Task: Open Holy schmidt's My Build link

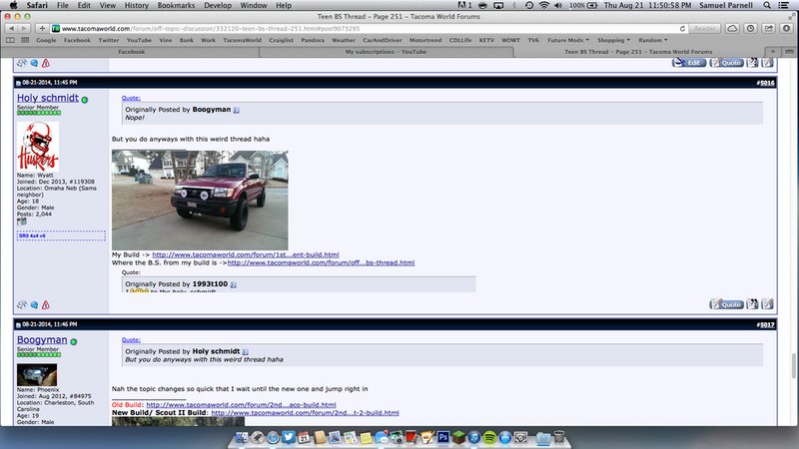Action: (x=245, y=254)
